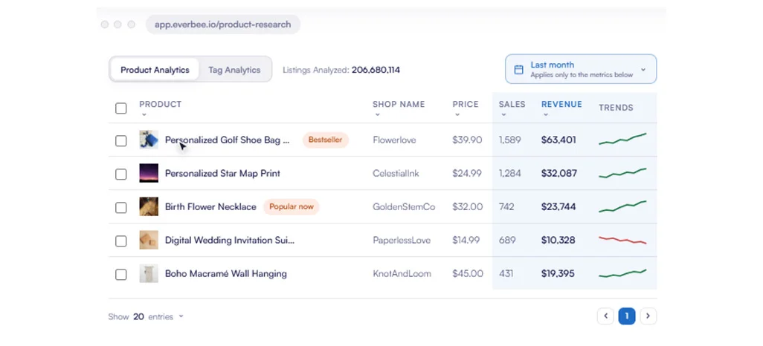The height and width of the screenshot is (346, 763).
Task: Open the Star Map Print thumbnail
Action: point(149,173)
